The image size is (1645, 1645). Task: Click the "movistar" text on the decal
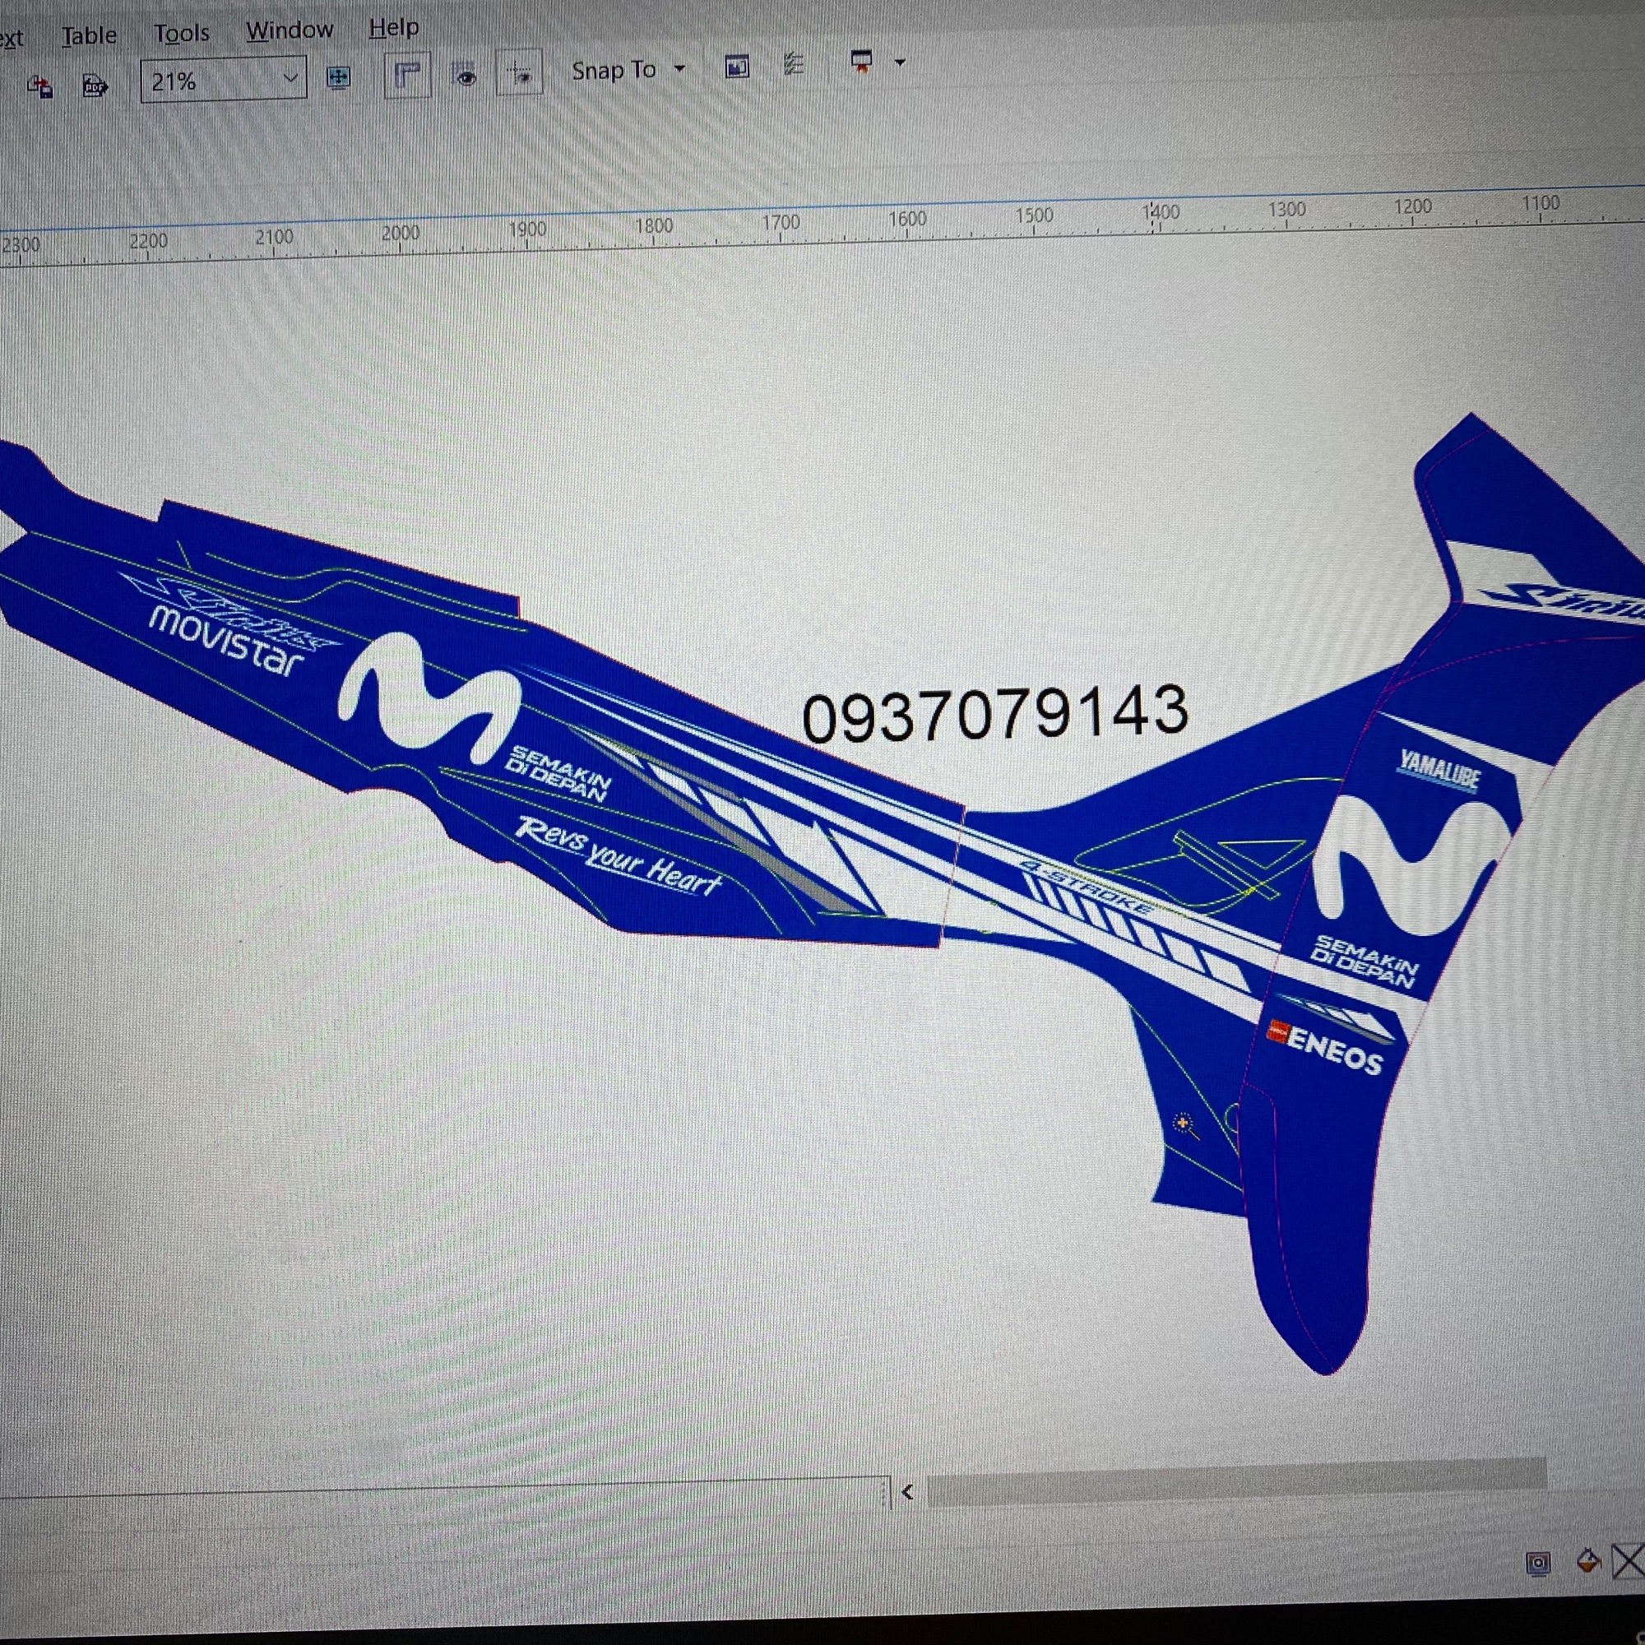pos(226,642)
